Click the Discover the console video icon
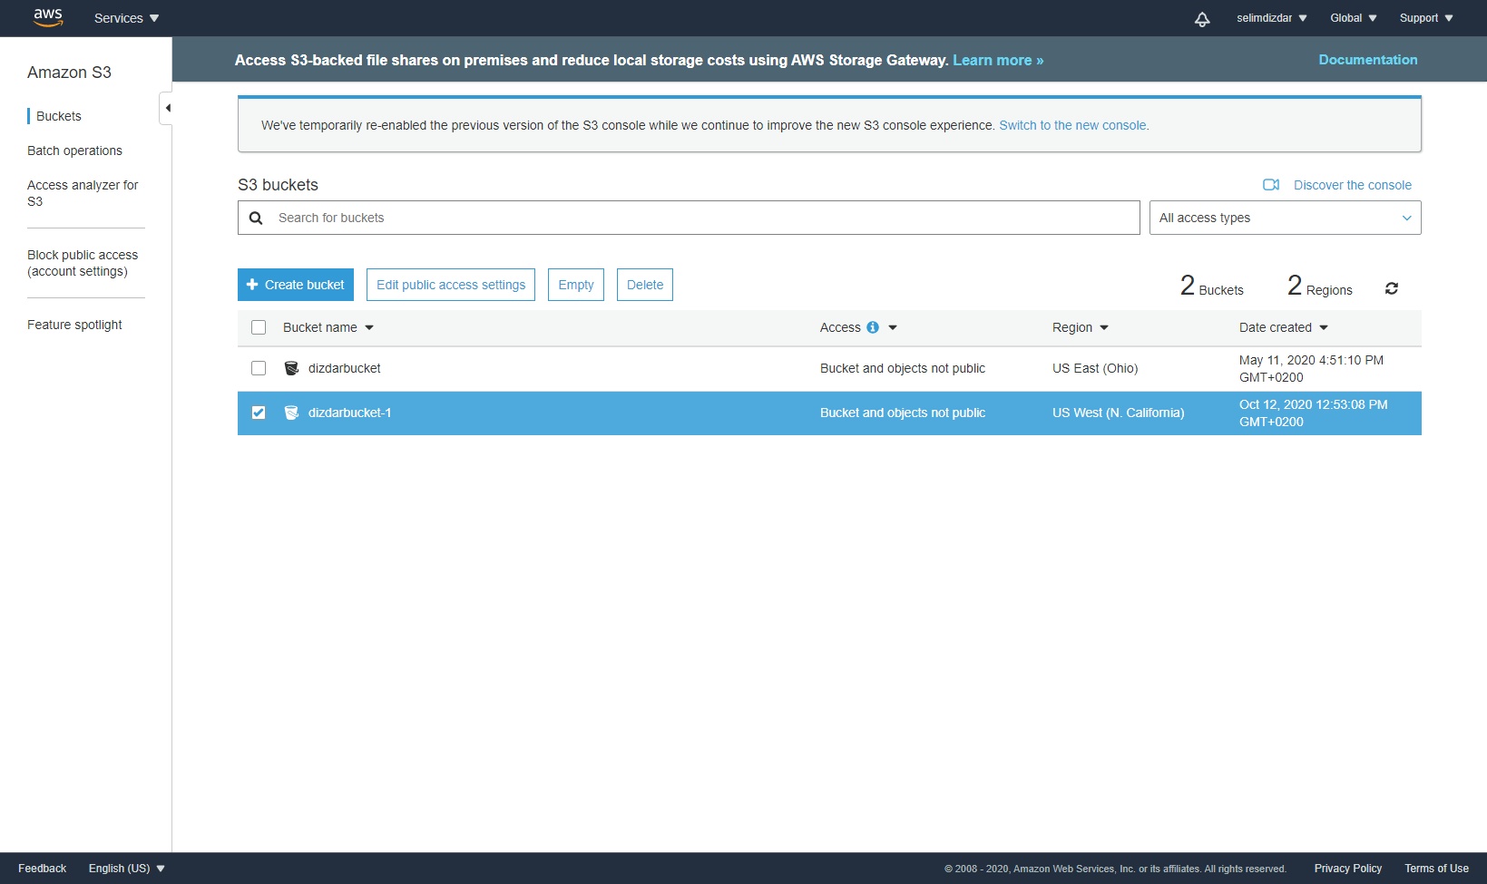The width and height of the screenshot is (1487, 884). coord(1271,185)
